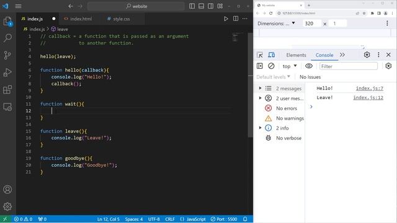Open the top context dropdown
This screenshot has height=223, width=397.
[290, 66]
